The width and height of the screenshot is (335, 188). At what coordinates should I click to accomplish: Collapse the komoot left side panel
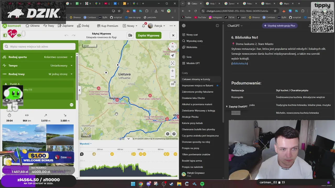click(80, 90)
